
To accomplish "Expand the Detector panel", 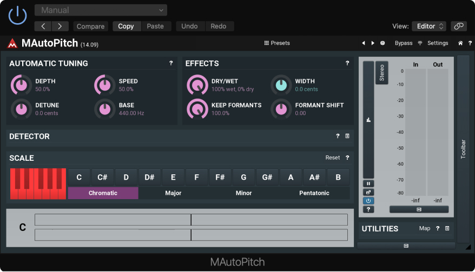I will [x=347, y=136].
